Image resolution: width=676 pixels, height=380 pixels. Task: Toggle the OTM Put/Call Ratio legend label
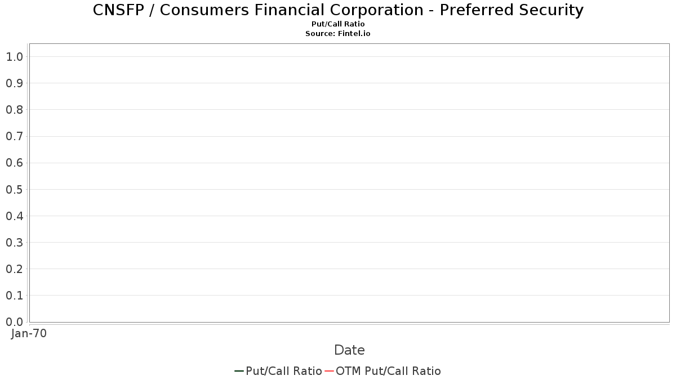pyautogui.click(x=388, y=371)
